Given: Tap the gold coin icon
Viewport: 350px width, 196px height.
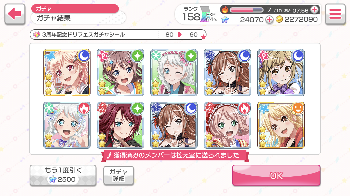Looking at the screenshot, I should tap(279, 19).
